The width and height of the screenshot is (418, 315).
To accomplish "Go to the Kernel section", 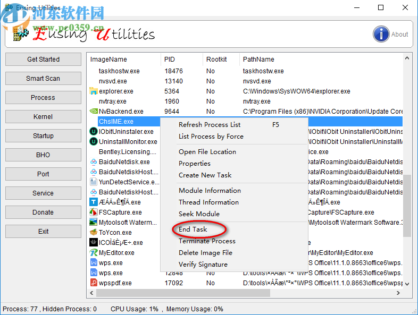I will [43, 117].
